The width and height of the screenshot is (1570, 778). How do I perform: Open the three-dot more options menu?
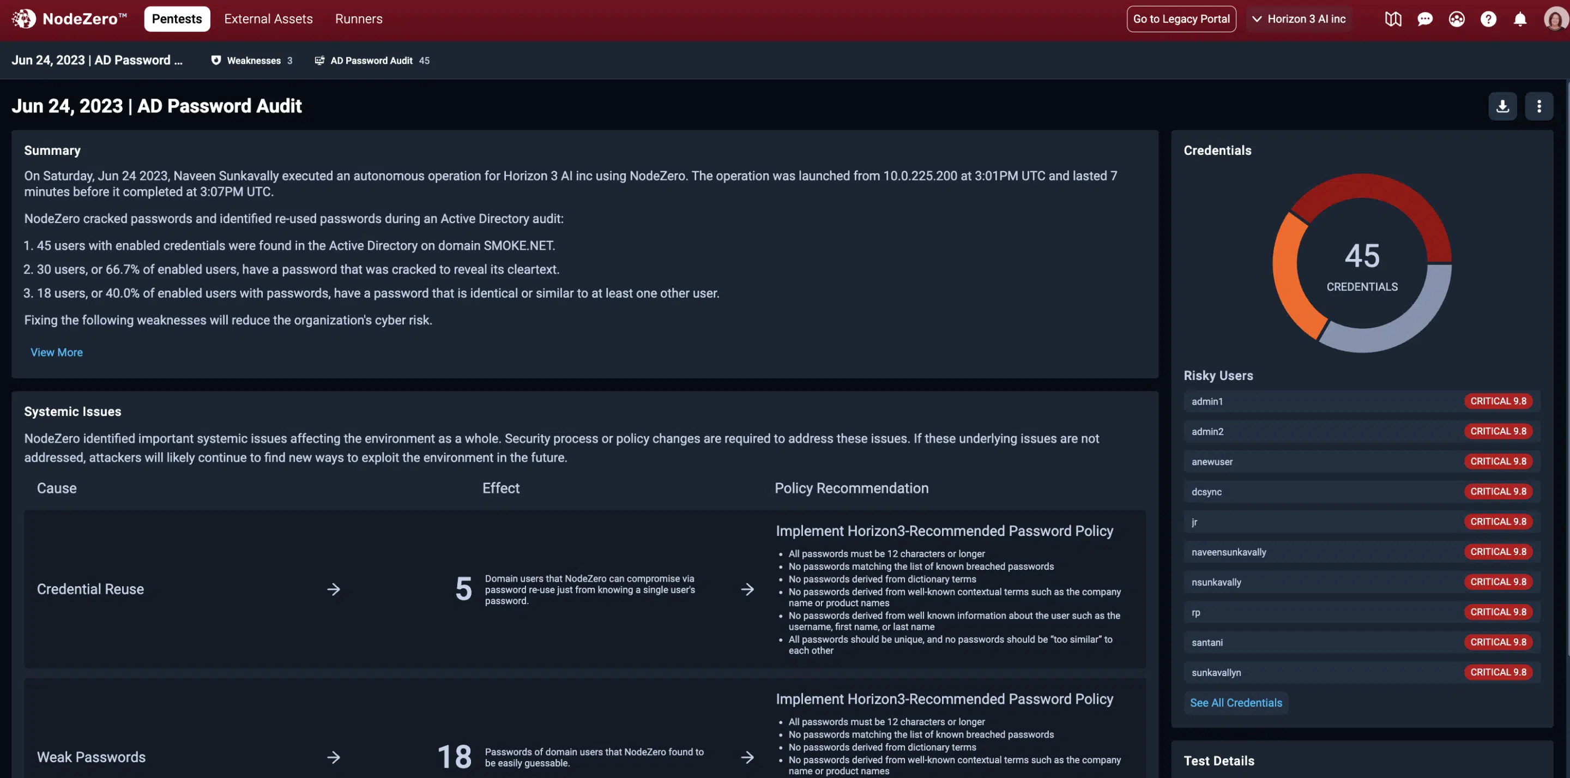(x=1538, y=106)
